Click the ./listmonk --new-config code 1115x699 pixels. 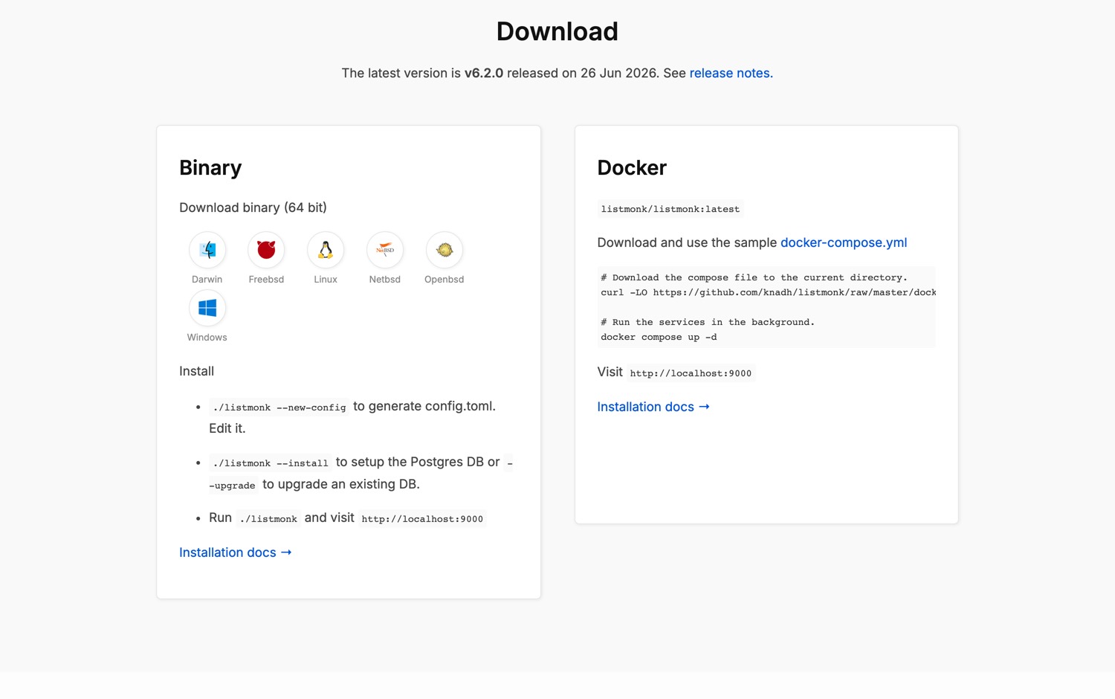tap(279, 408)
